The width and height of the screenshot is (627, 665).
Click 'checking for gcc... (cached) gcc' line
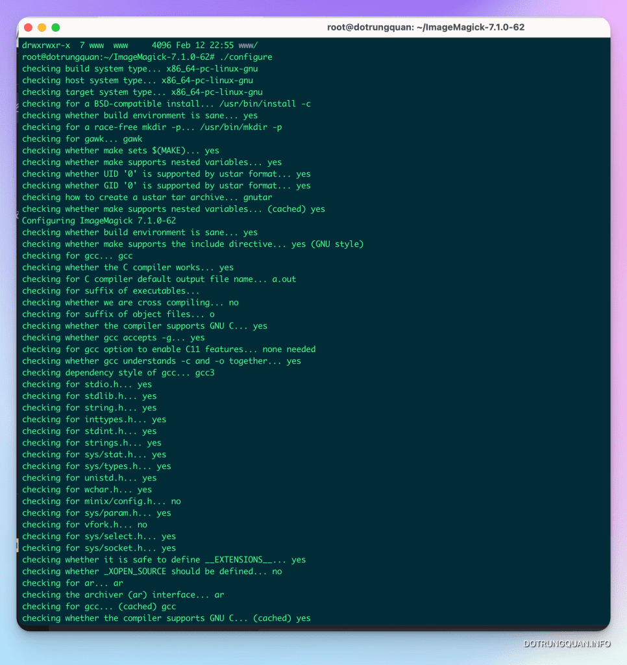99,607
